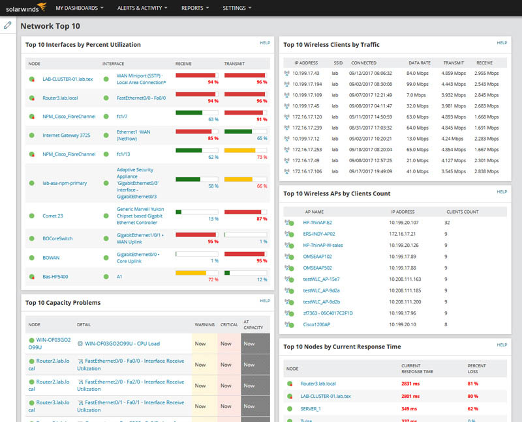Click access point icon beside HP-ThinAP-E2
The image size is (522, 422).
point(289,223)
